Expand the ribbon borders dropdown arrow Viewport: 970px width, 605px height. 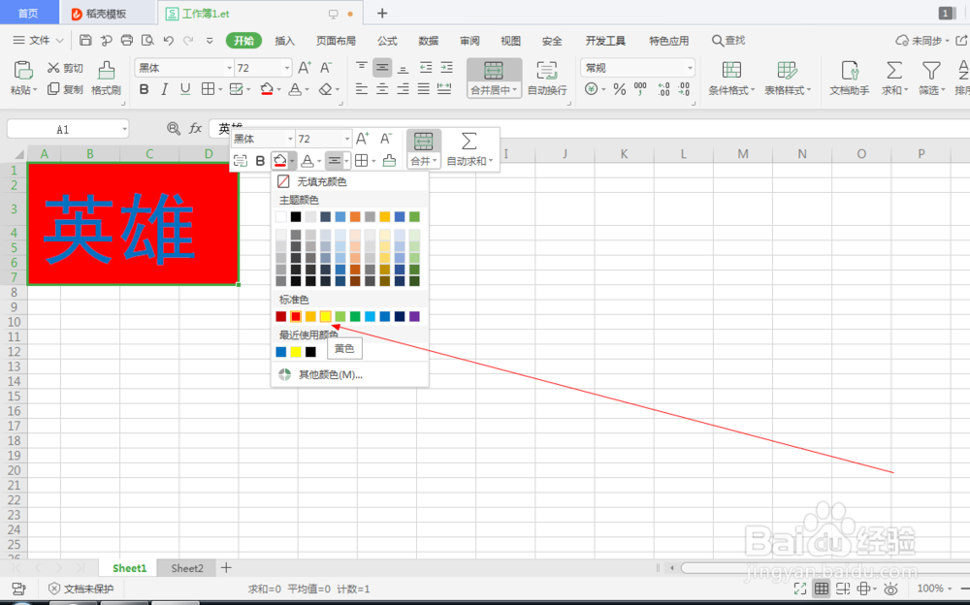(220, 90)
